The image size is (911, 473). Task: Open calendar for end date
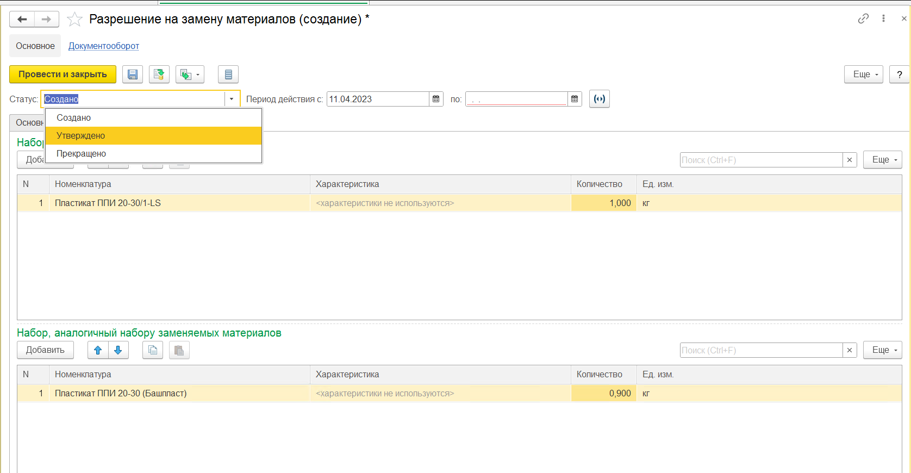[575, 99]
